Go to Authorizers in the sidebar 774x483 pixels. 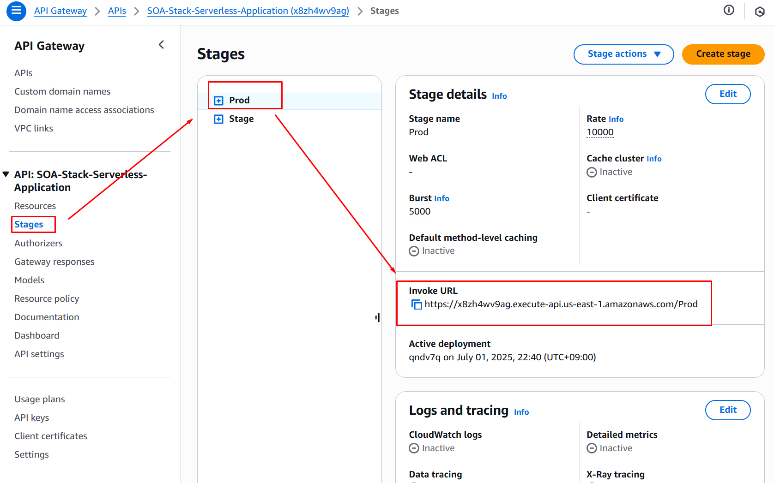(x=38, y=243)
